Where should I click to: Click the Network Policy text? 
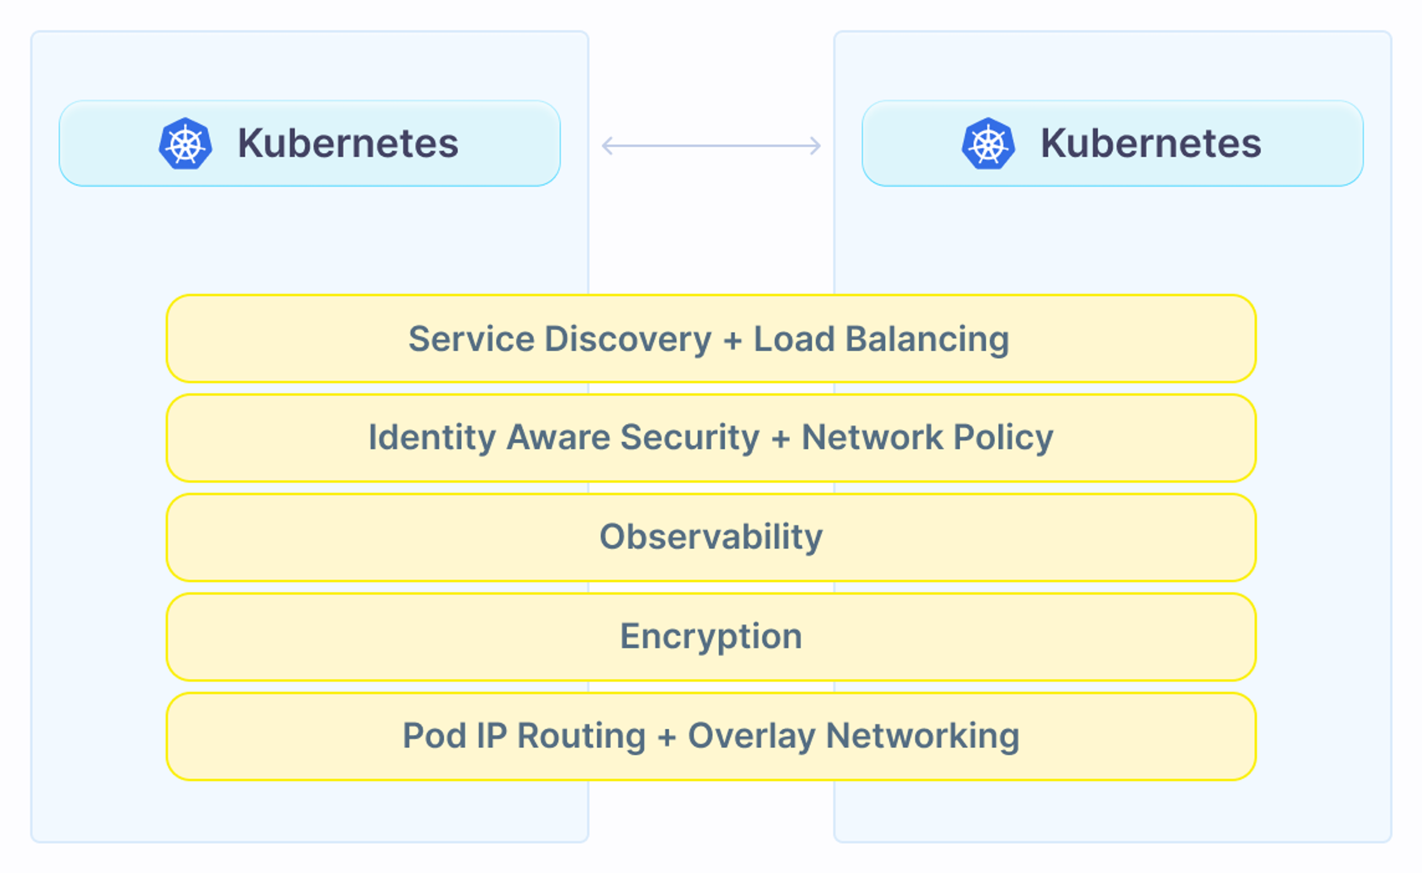(928, 438)
